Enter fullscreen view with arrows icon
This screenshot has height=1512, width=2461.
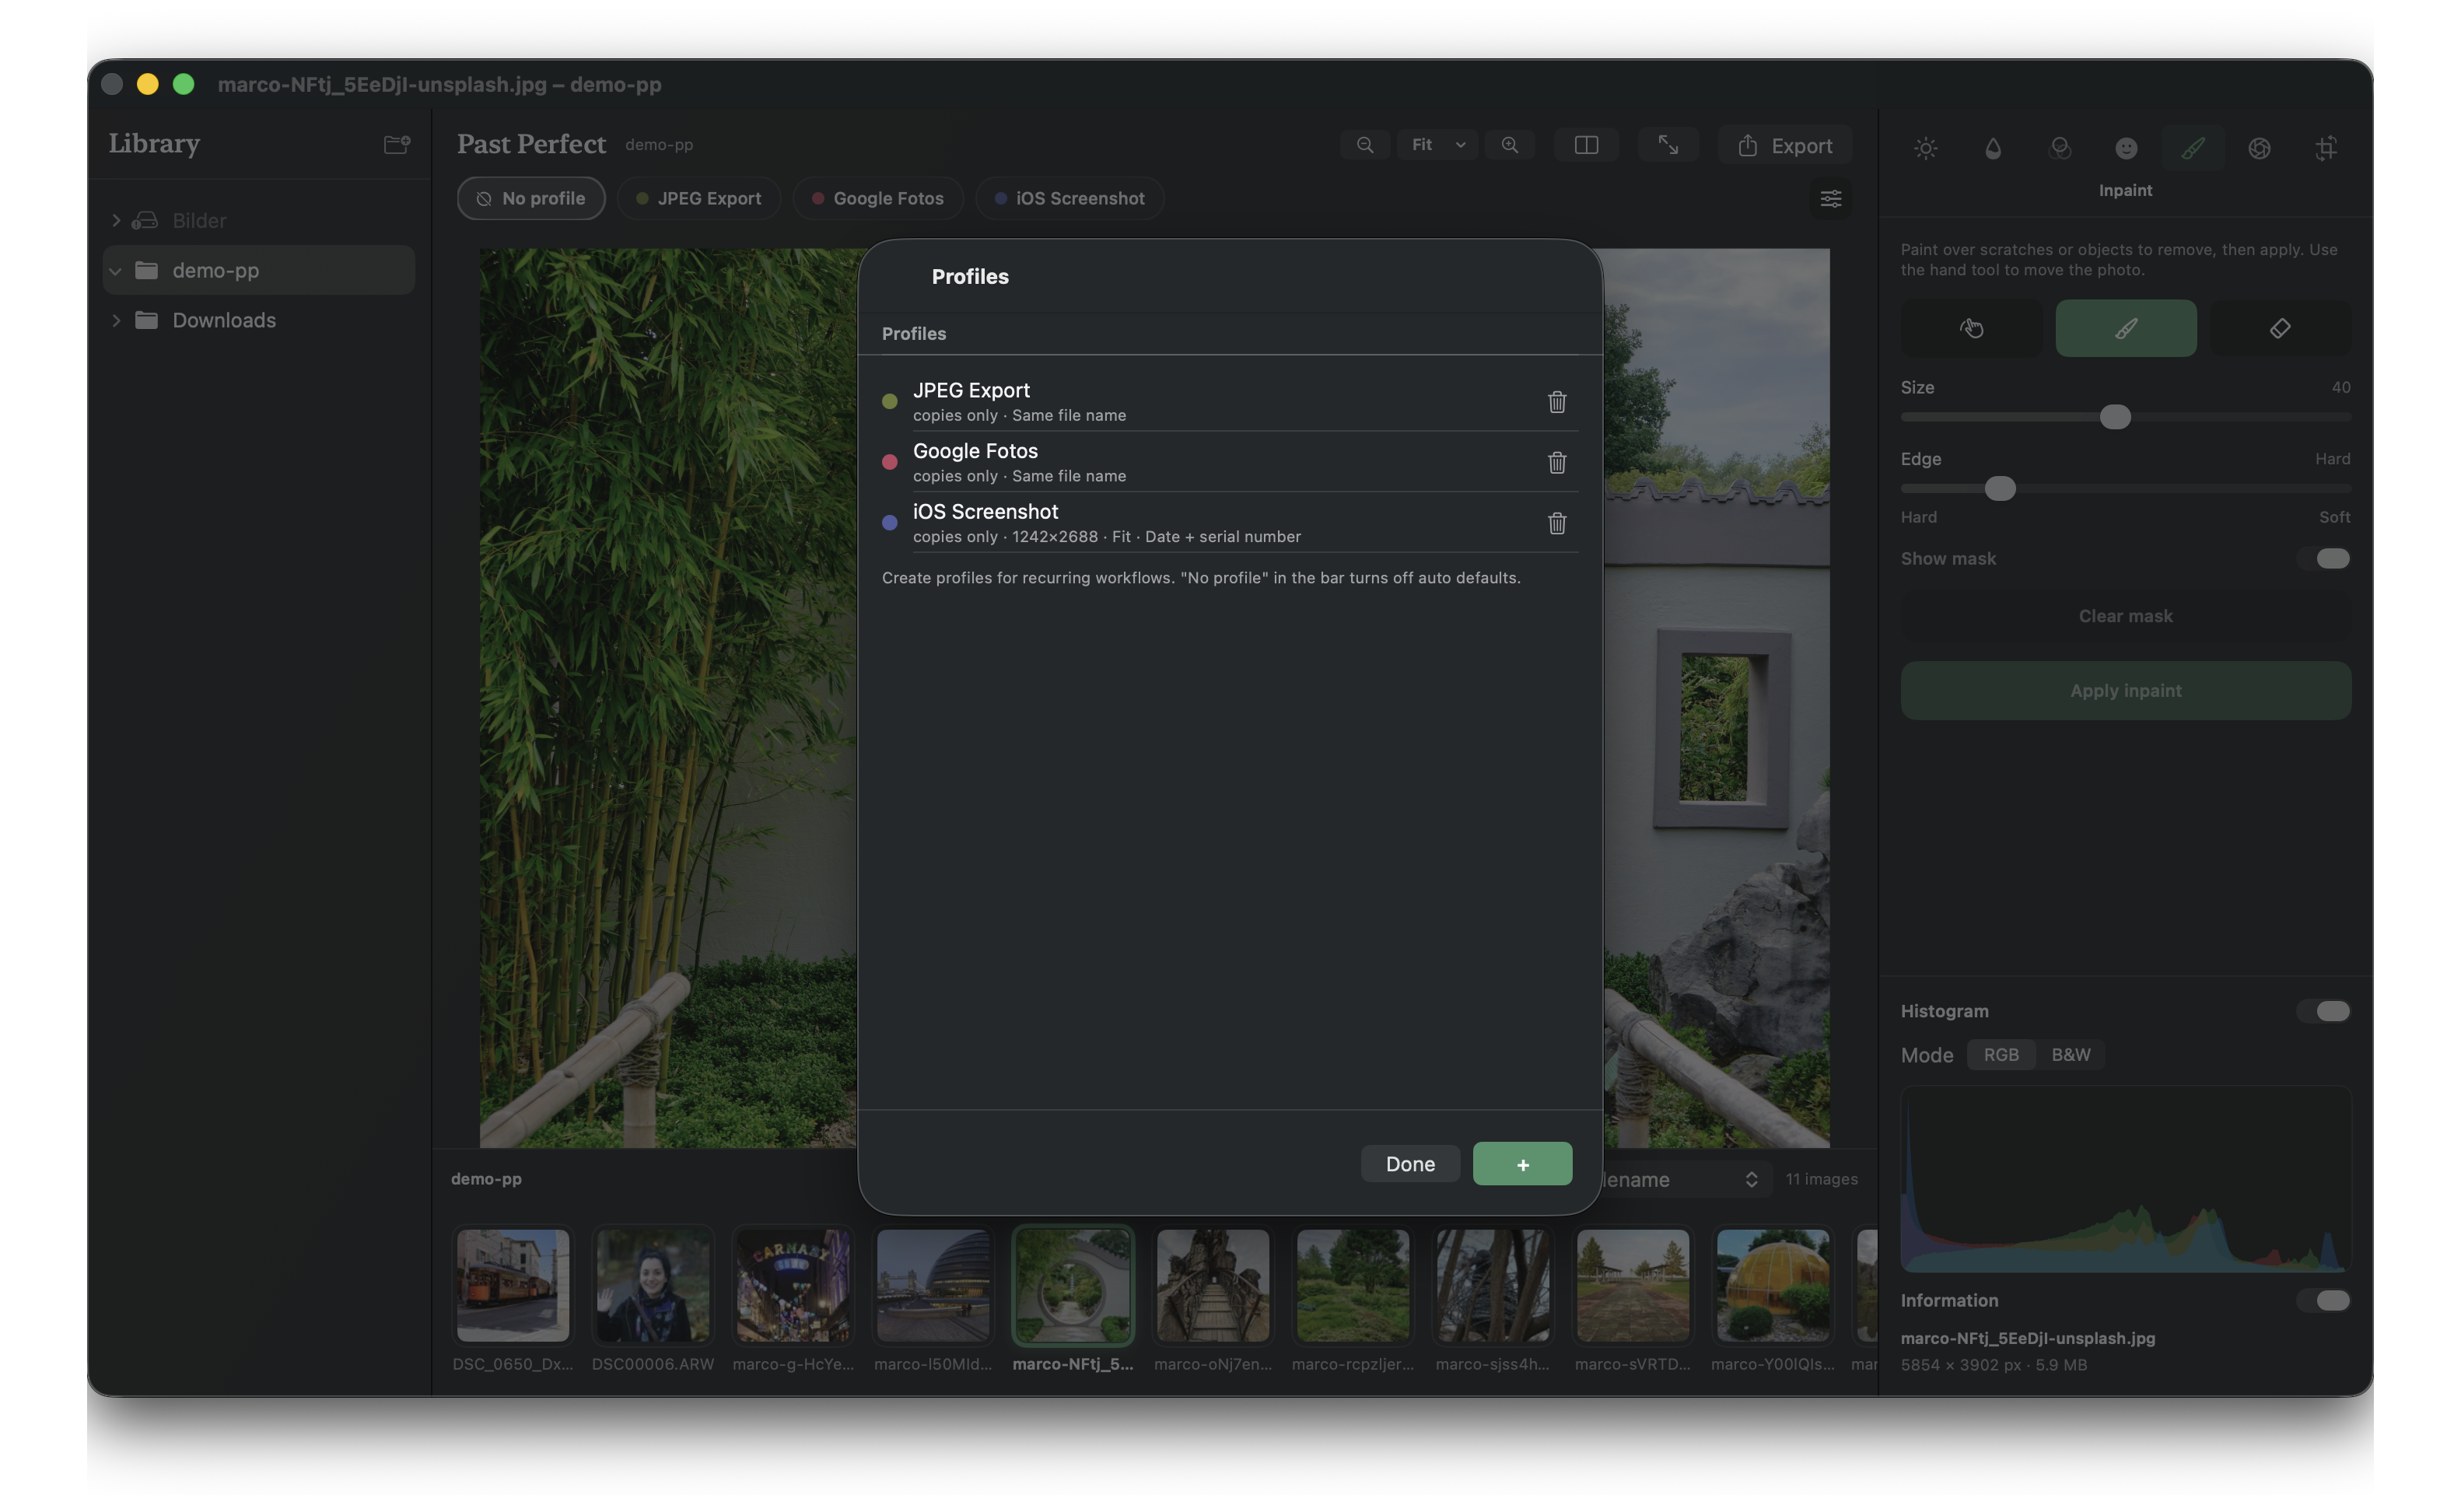click(x=1667, y=145)
